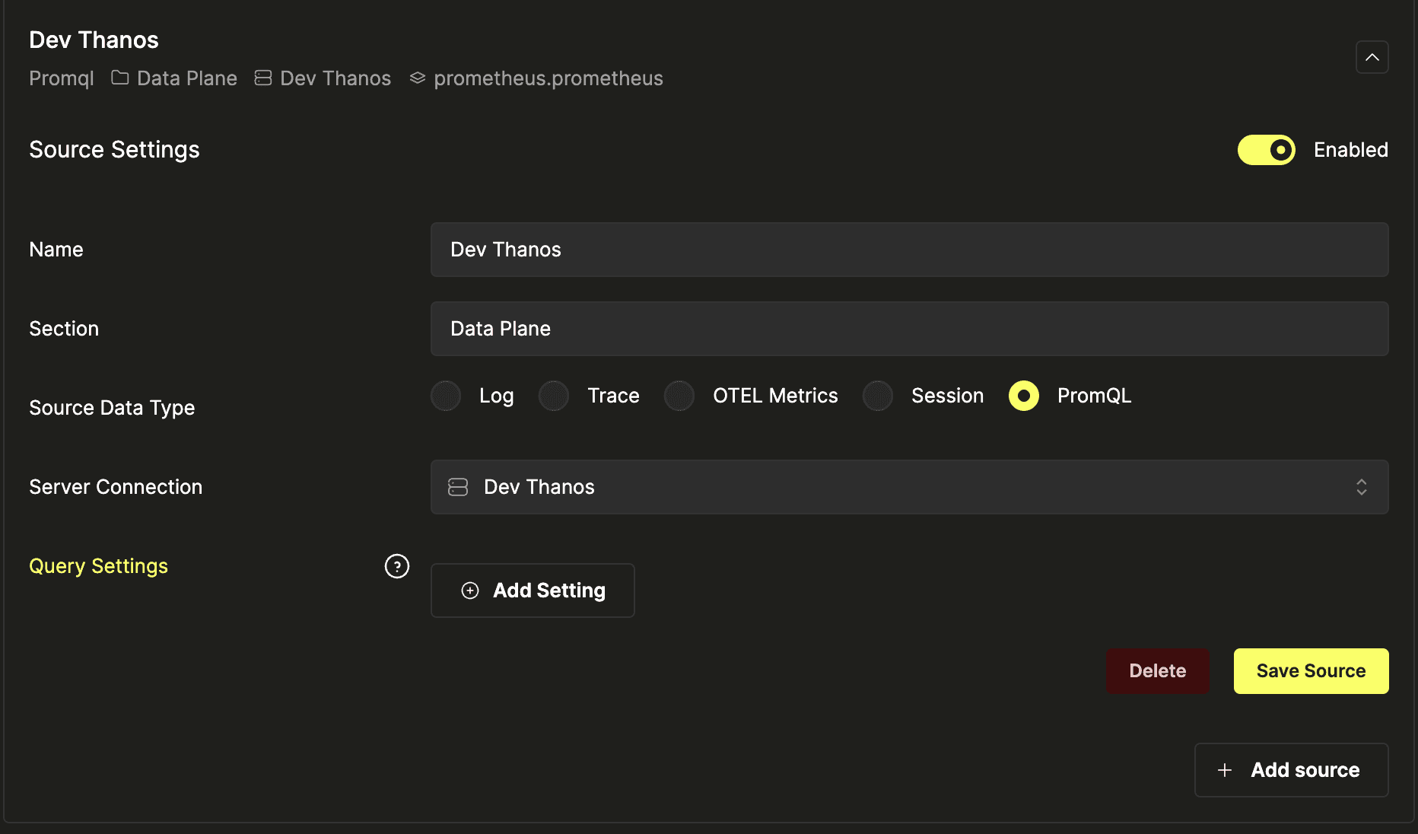Viewport: 1418px width, 834px height.
Task: Click the Add Setting button
Action: click(x=533, y=590)
